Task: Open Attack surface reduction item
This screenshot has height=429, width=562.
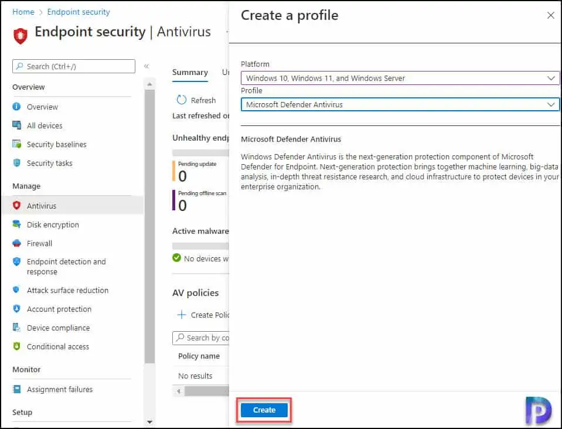Action: [67, 290]
